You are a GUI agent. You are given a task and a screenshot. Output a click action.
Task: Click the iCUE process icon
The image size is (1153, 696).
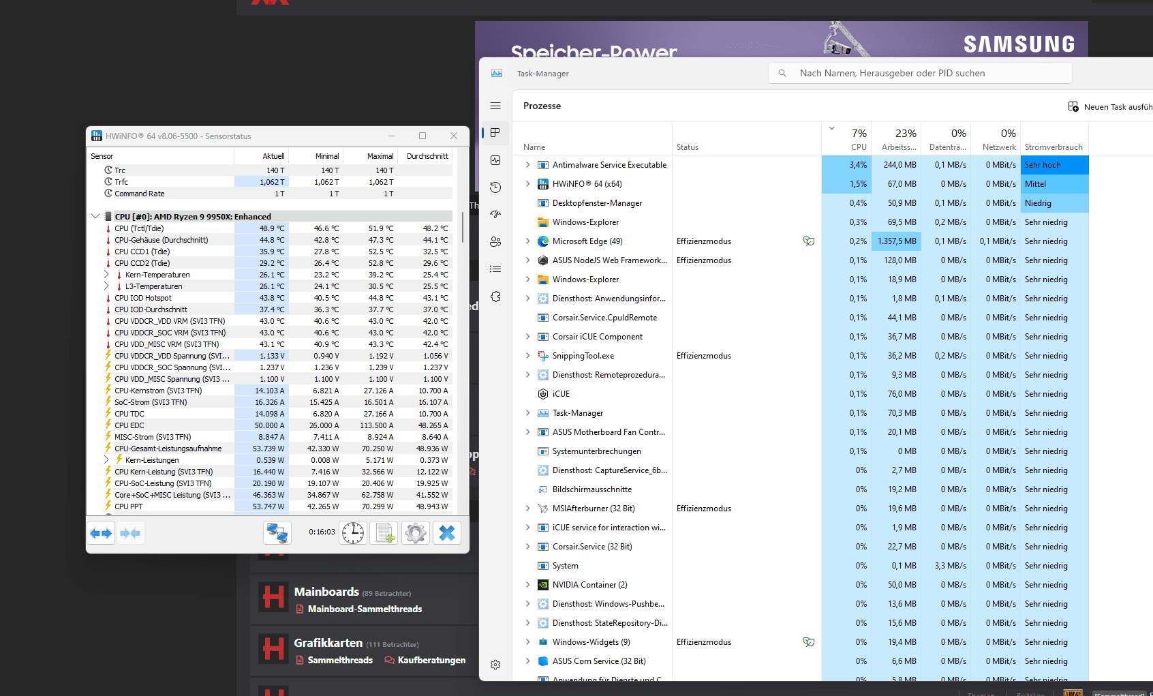coord(543,394)
